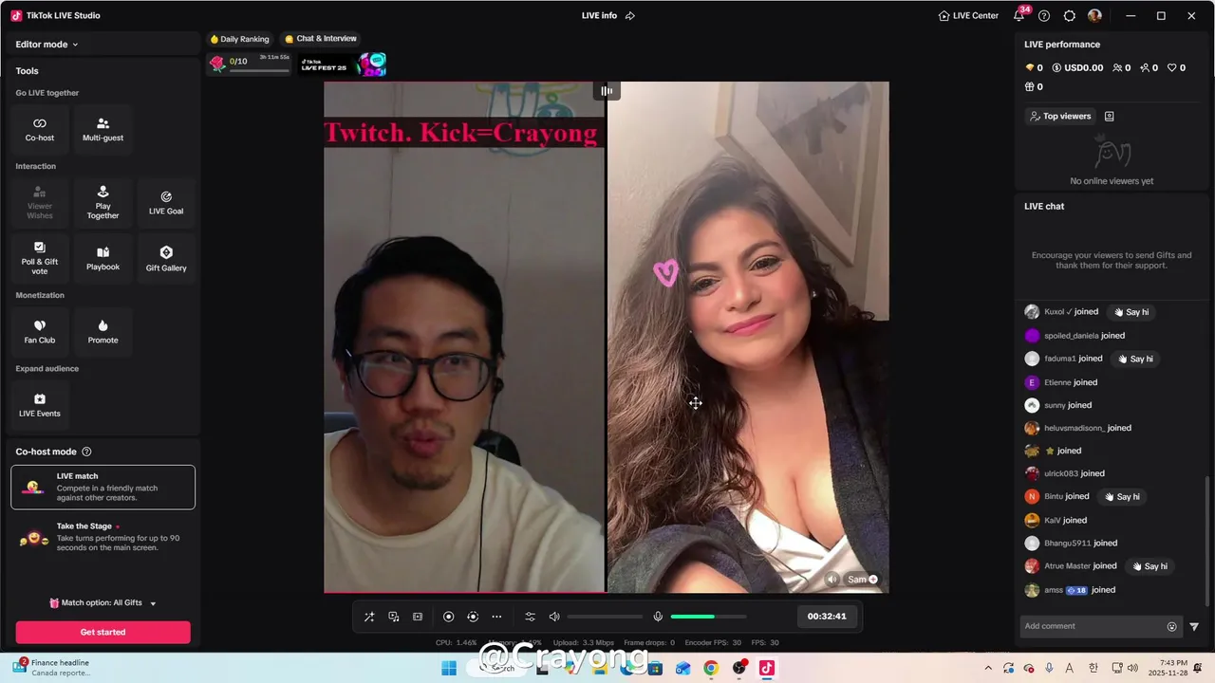Open LIVE Events tool
The width and height of the screenshot is (1215, 683).
click(x=40, y=405)
